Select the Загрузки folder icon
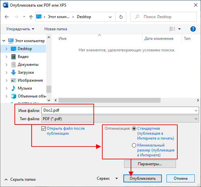201x187 pixels. coord(13,72)
